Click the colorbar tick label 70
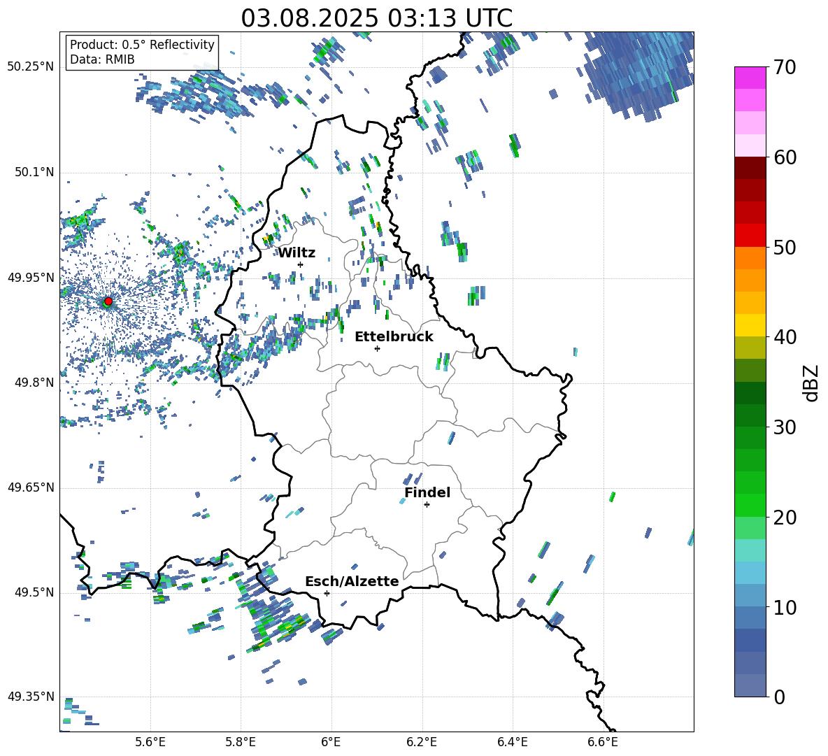 pos(785,67)
